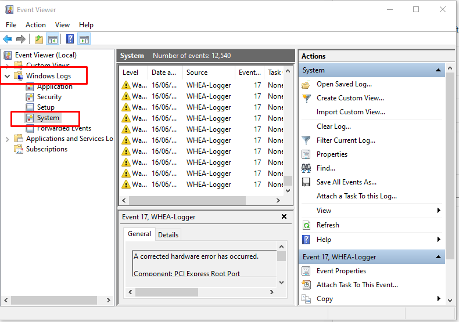Expand Applications and Services Logs node

7,139
